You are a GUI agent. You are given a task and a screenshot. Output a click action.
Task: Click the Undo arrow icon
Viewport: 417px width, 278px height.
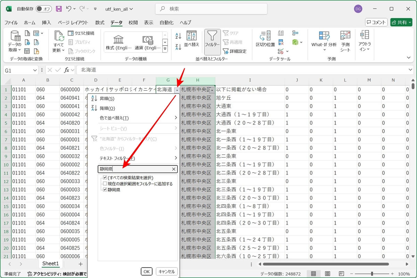point(69,9)
